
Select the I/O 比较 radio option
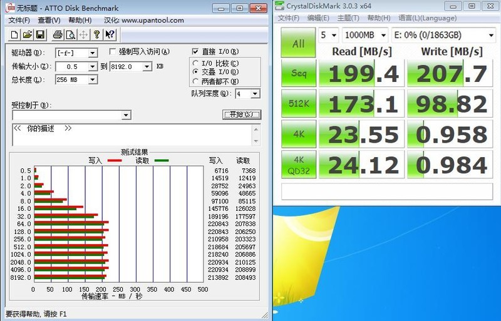pos(196,63)
